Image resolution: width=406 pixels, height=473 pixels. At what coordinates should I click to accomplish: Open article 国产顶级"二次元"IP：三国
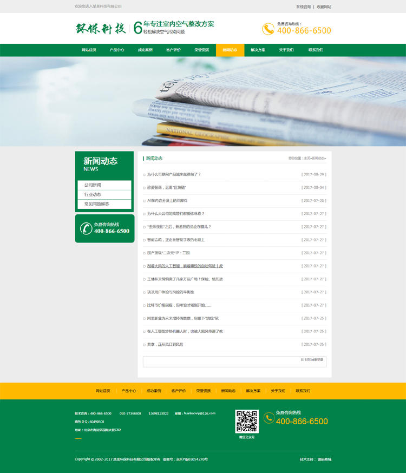168,253
